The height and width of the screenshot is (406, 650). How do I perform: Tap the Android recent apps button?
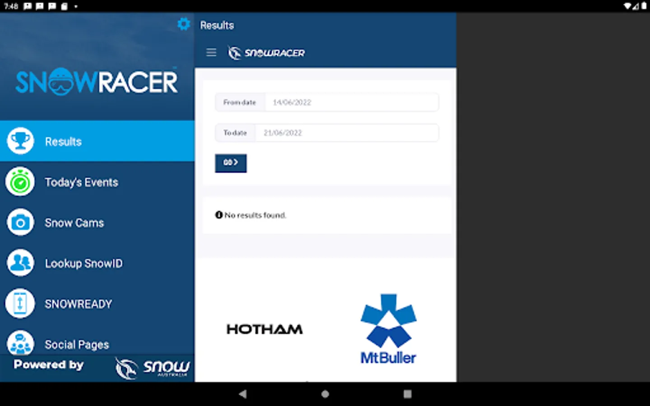[x=408, y=394]
